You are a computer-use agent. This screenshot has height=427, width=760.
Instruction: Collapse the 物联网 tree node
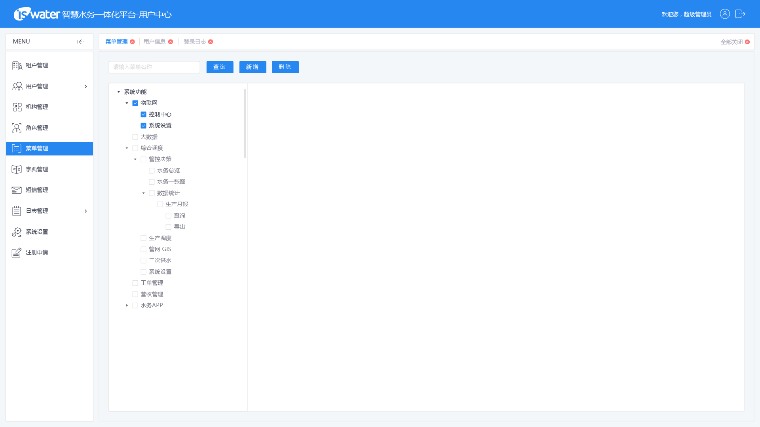(x=127, y=103)
